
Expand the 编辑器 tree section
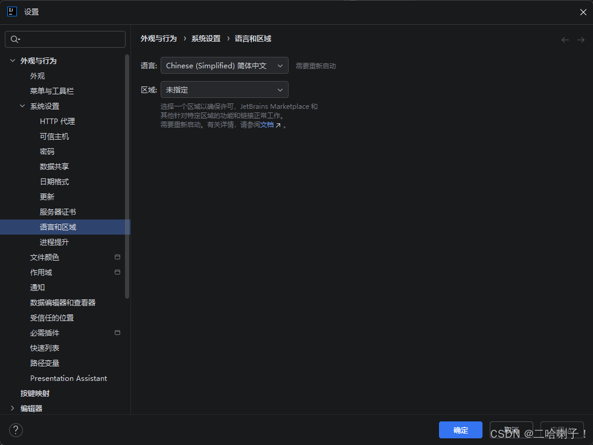click(x=13, y=408)
